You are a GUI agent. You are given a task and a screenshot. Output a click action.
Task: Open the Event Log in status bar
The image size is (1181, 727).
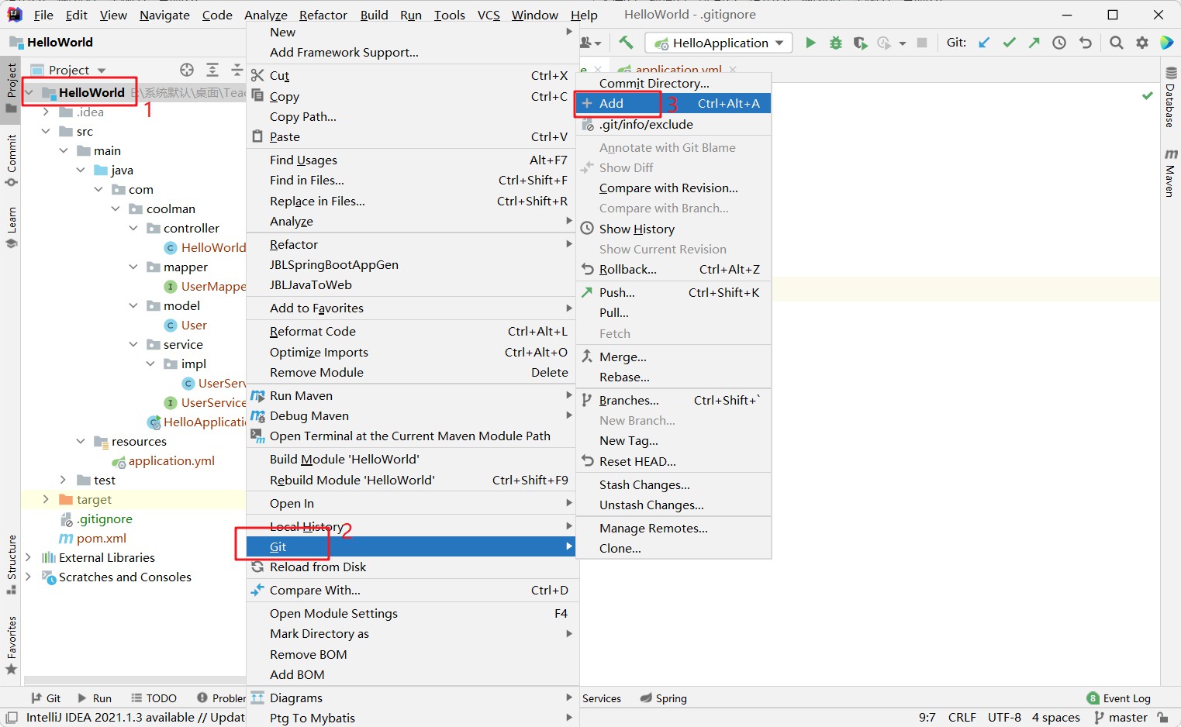[1118, 698]
